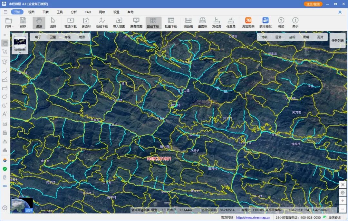This screenshot has height=221, width=348.
Task: Switch to 高程 elevation layer
Action: tap(67, 37)
